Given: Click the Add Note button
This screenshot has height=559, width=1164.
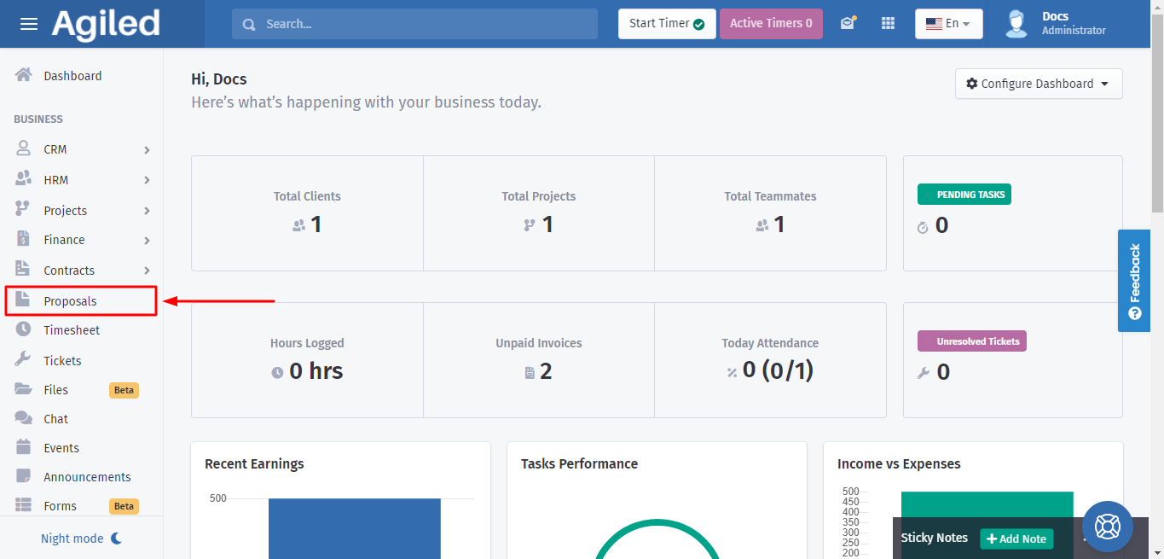Looking at the screenshot, I should click(1016, 539).
